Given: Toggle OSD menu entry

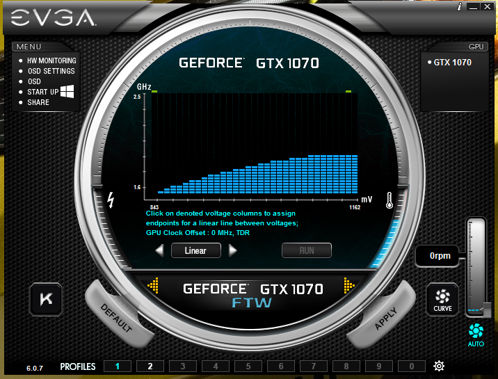Looking at the screenshot, I should (34, 81).
